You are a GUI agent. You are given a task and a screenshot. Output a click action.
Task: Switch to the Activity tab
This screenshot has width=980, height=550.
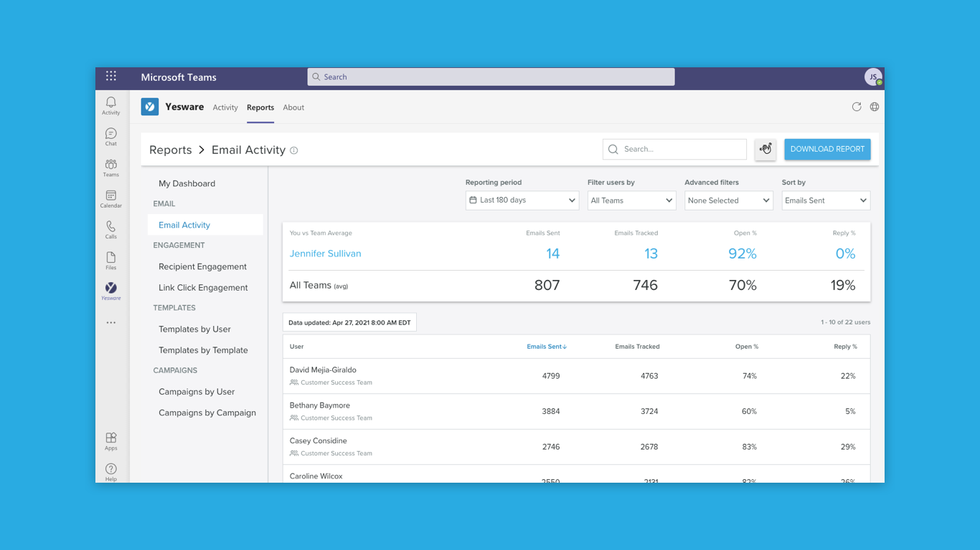coord(225,107)
